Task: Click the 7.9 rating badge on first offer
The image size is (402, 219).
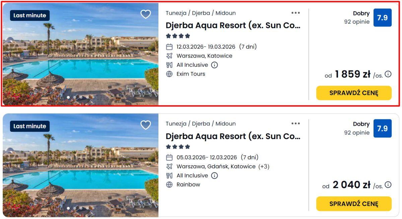Action: (x=382, y=18)
